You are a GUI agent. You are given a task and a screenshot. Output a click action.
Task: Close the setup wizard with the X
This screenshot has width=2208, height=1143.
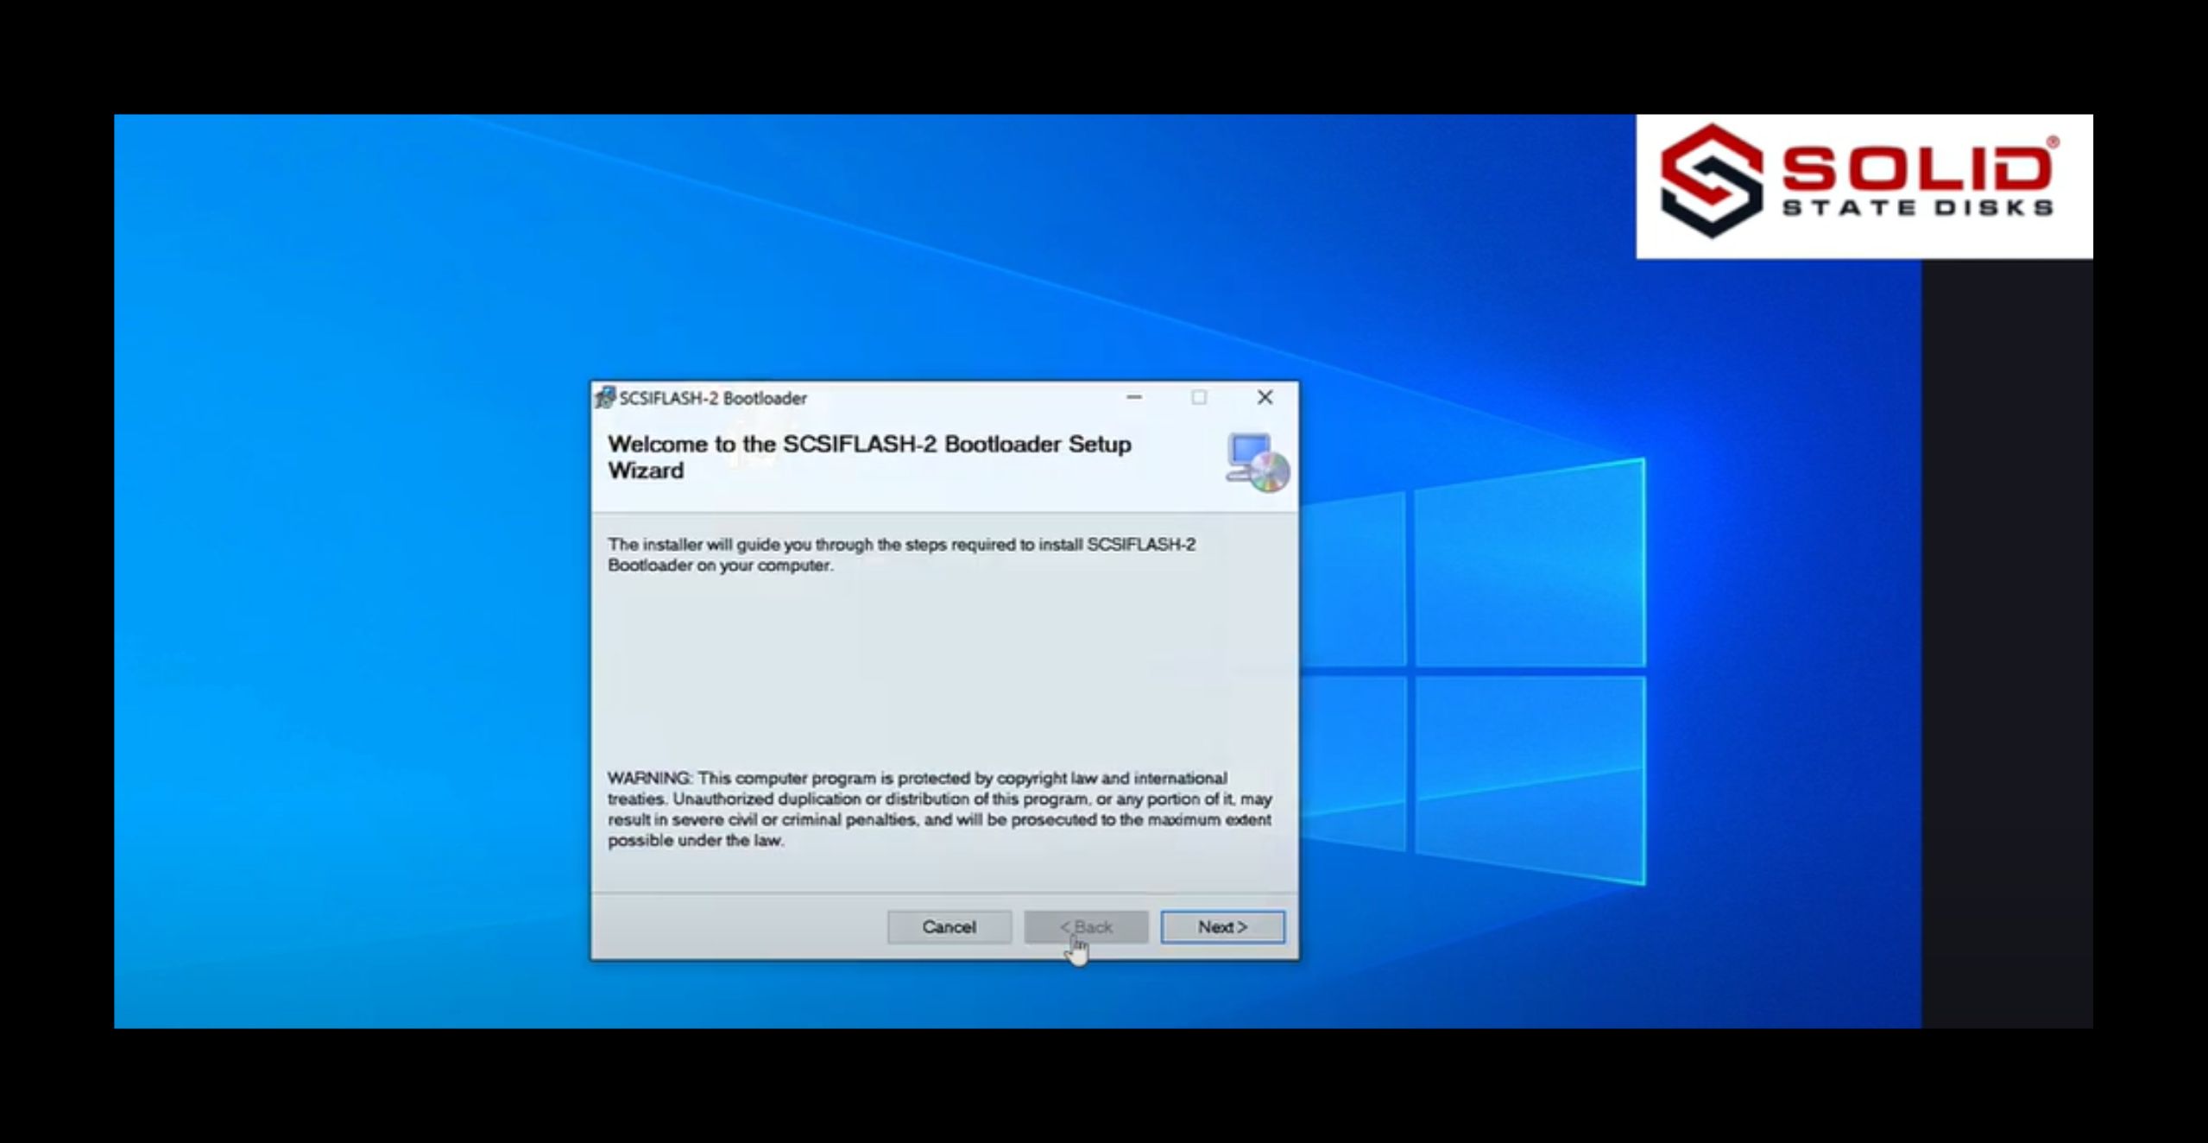coord(1265,398)
